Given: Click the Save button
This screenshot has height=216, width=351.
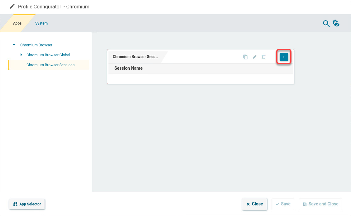Looking at the screenshot, I should point(283,204).
